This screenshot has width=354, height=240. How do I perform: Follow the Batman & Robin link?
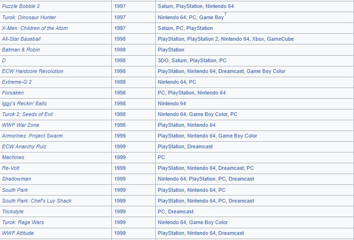click(21, 50)
